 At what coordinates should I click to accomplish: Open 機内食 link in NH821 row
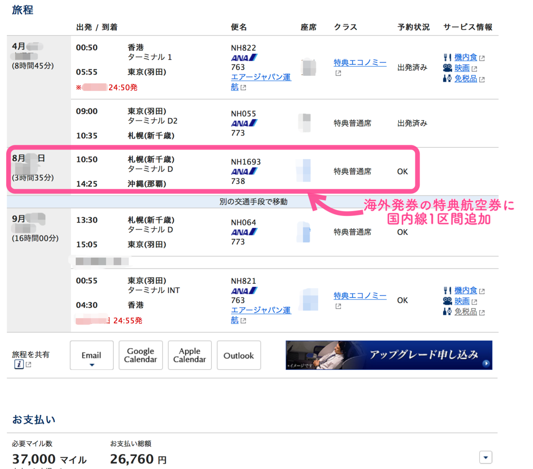pos(465,290)
